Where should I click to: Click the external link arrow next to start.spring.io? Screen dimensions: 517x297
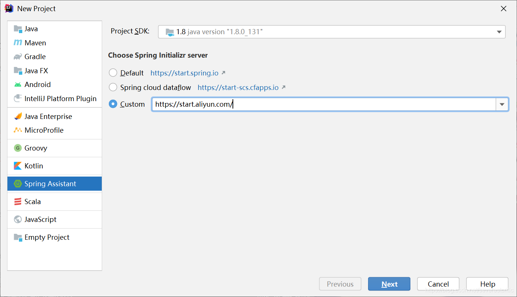(223, 73)
